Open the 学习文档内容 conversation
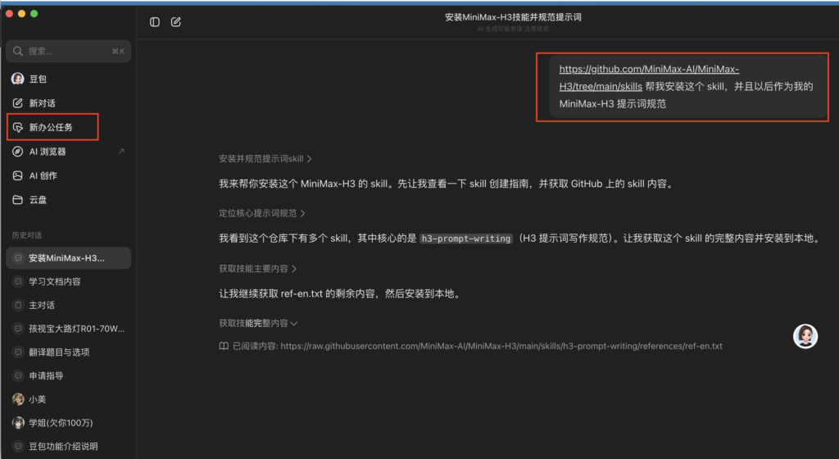This screenshot has height=459, width=839. pos(69,281)
